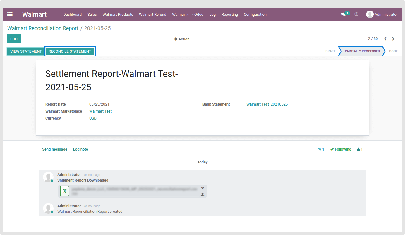Open the attachments paperclip counter
Screen dimensions: 405x235
pos(321,149)
